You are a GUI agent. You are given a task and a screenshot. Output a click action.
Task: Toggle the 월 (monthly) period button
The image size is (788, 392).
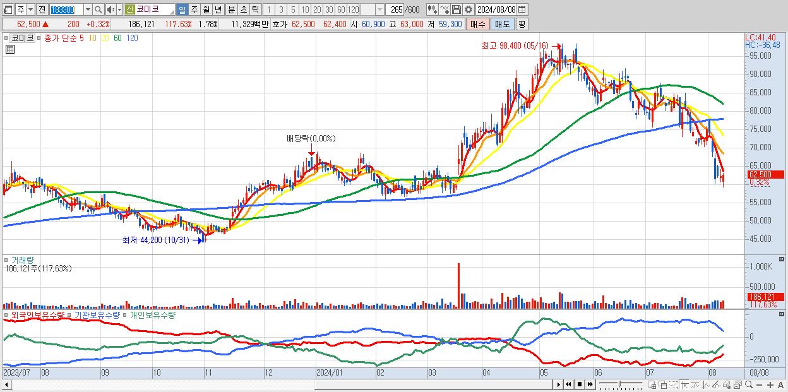(x=206, y=9)
